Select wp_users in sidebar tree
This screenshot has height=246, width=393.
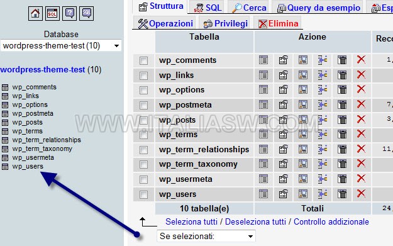click(28, 166)
